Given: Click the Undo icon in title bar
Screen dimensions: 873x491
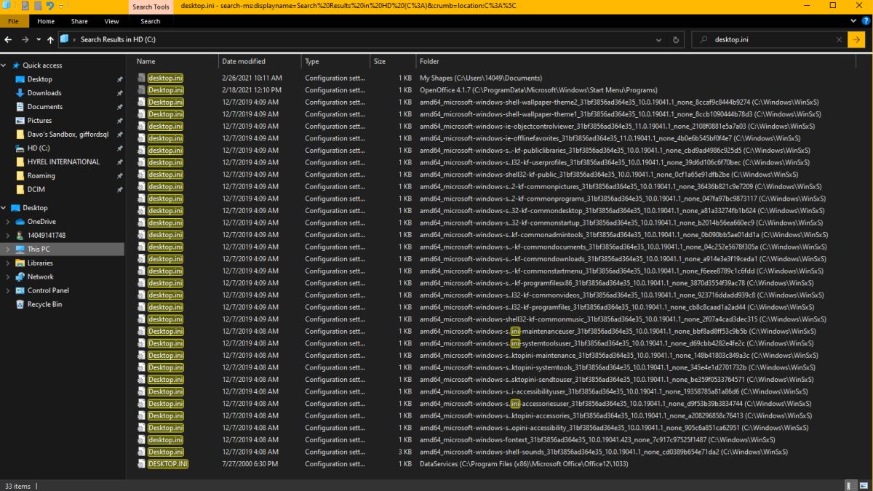Looking at the screenshot, I should (x=49, y=6).
